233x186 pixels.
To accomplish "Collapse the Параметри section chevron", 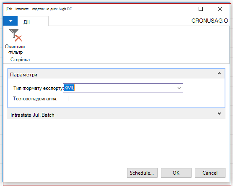I will tap(219, 73).
